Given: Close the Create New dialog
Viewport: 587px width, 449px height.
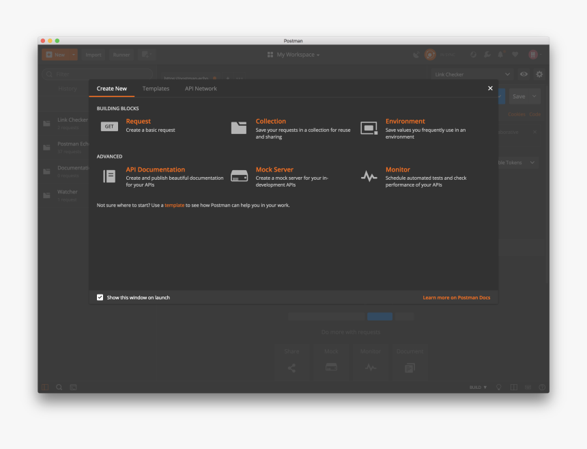Looking at the screenshot, I should click(490, 88).
